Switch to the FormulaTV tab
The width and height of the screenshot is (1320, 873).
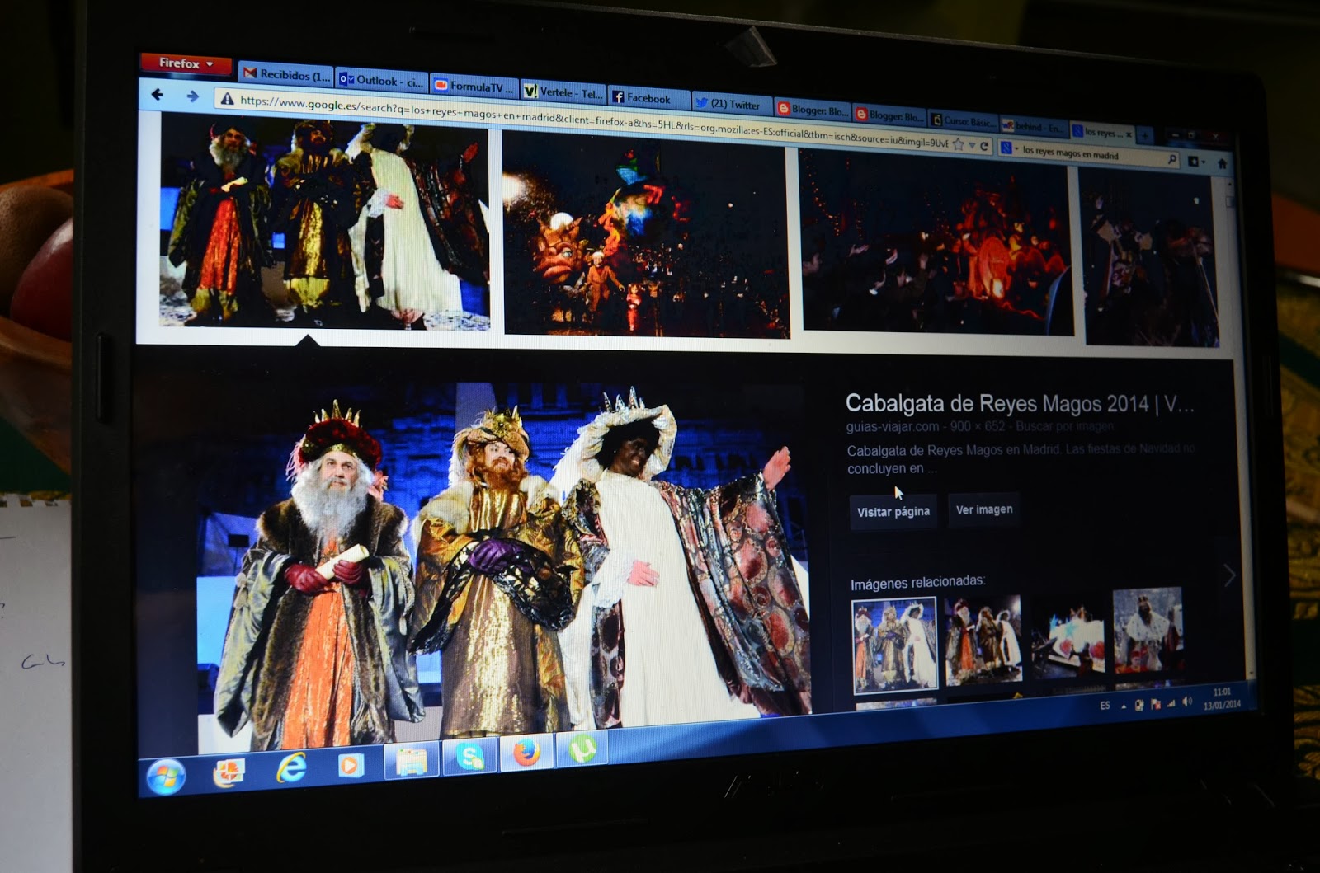tap(474, 86)
